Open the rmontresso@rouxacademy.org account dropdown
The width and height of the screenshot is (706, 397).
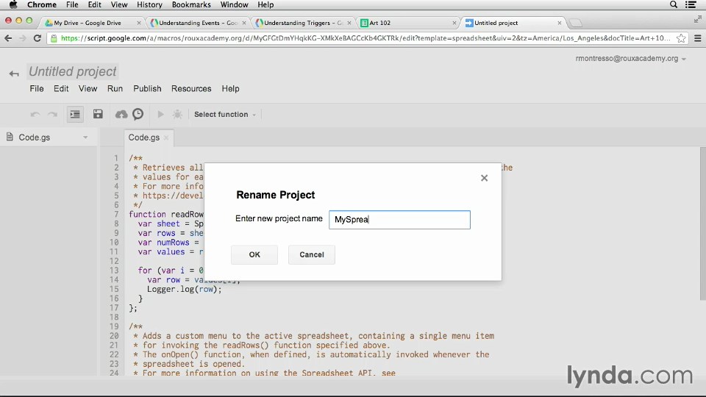coord(630,59)
